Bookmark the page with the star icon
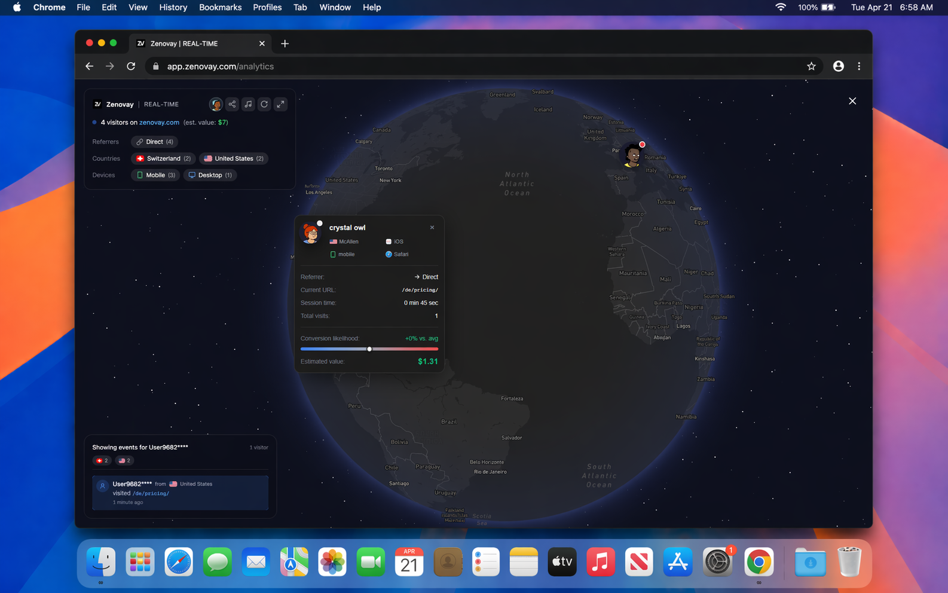The image size is (948, 593). point(811,66)
